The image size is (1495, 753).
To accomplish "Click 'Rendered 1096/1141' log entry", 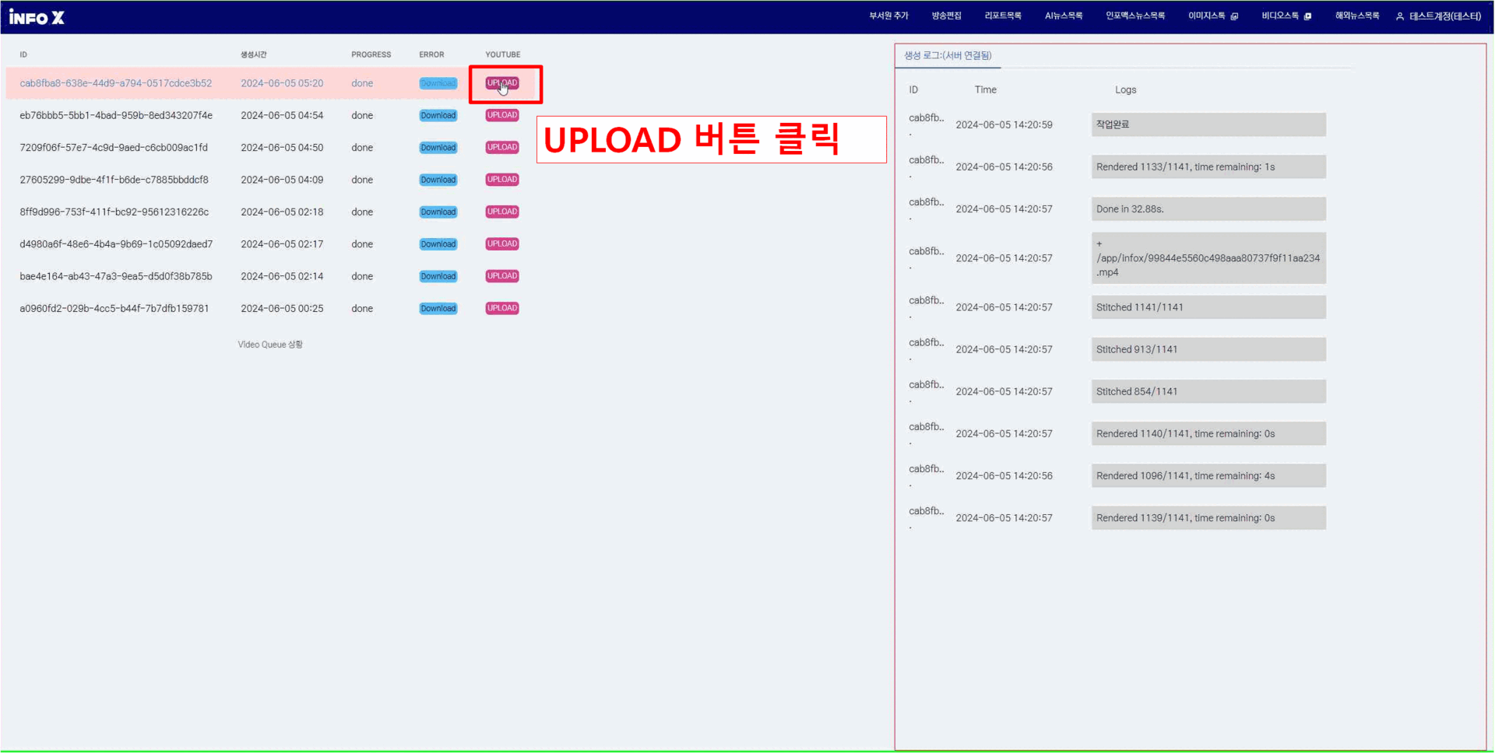I will click(x=1208, y=475).
